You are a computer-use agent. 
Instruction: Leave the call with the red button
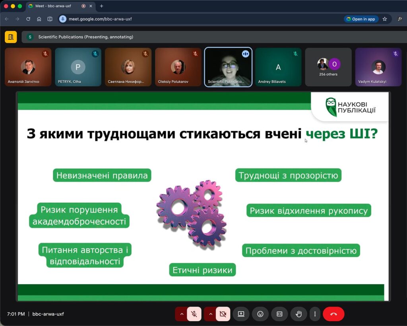(x=333, y=314)
